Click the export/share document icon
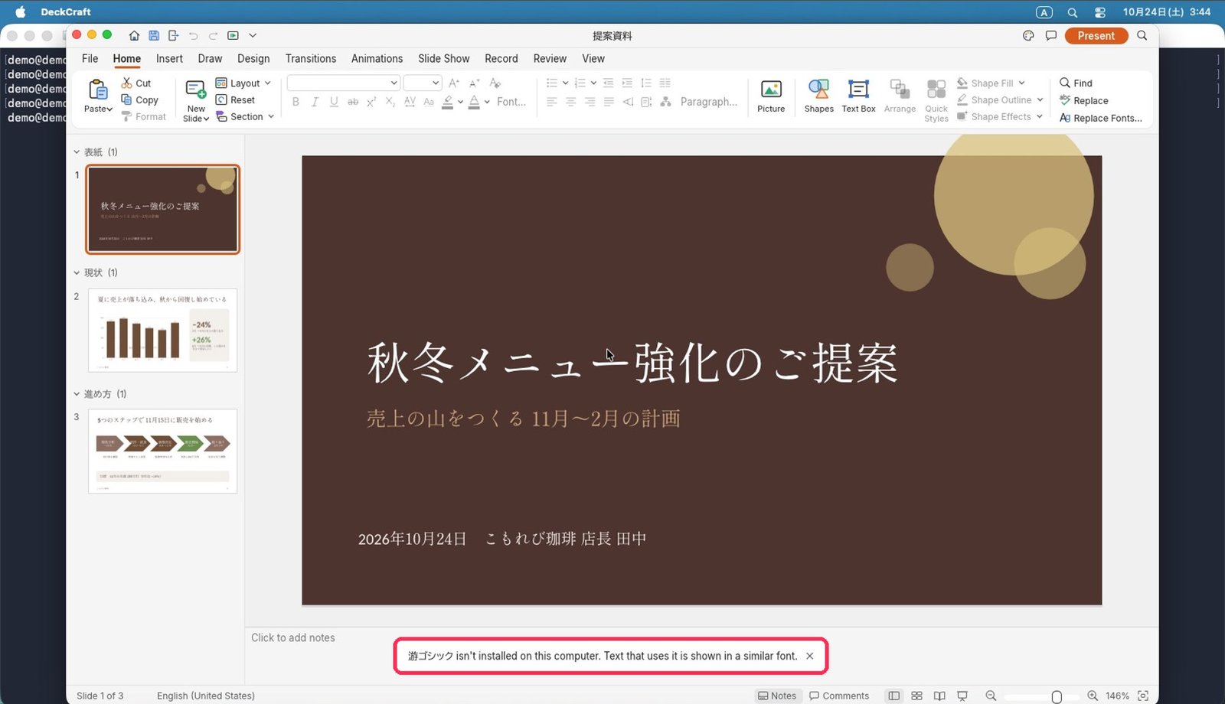Screen dimensions: 1225x704 tap(173, 35)
